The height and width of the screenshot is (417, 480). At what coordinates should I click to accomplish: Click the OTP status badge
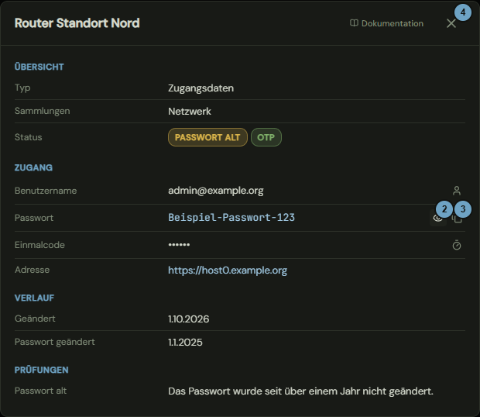coord(266,137)
